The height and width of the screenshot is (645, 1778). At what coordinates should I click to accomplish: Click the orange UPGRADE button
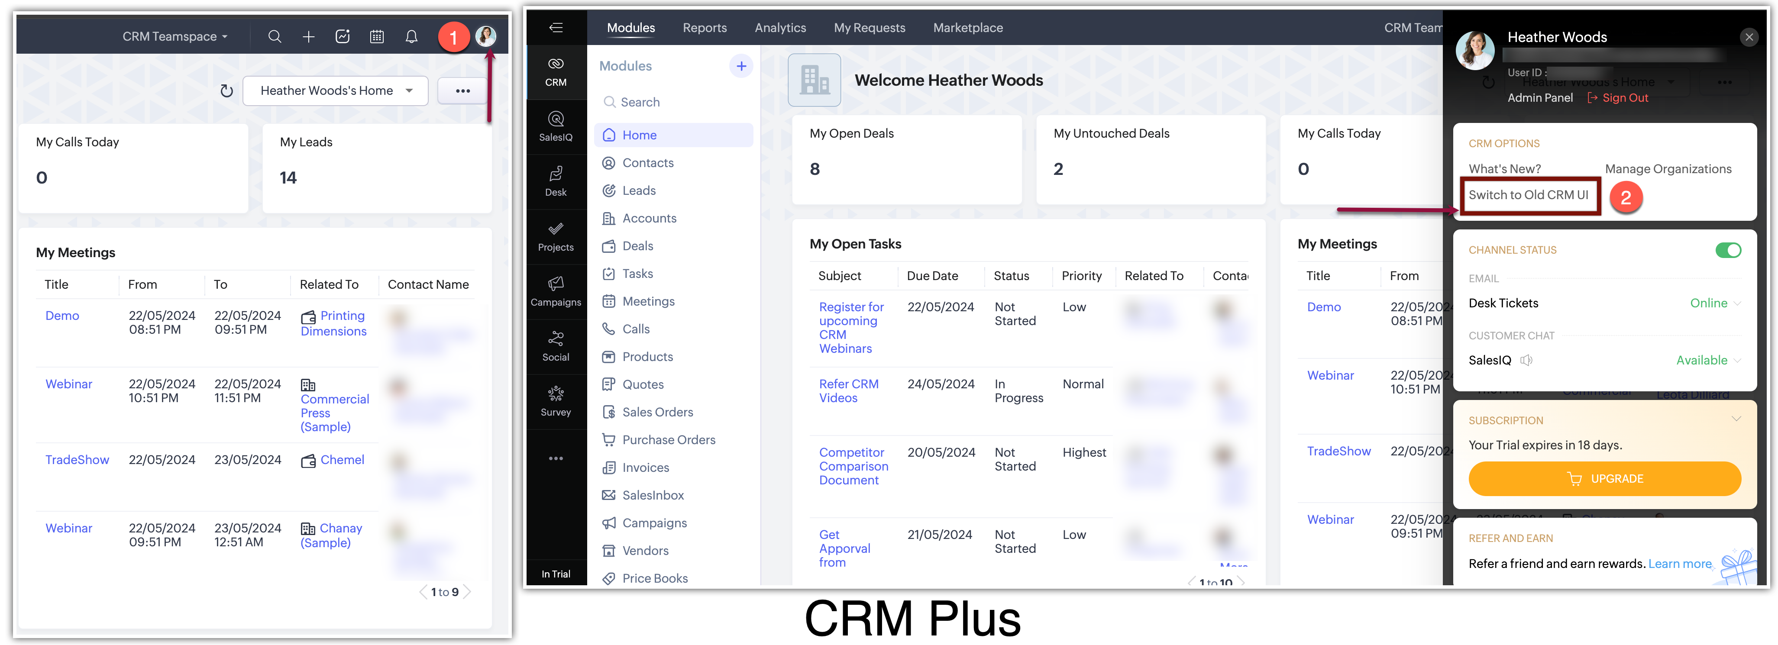1604,479
